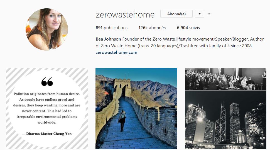Image resolution: width=270 pixels, height=150 pixels.
Task: Click the Zero Waste Home bio description text
Action: click(180, 42)
